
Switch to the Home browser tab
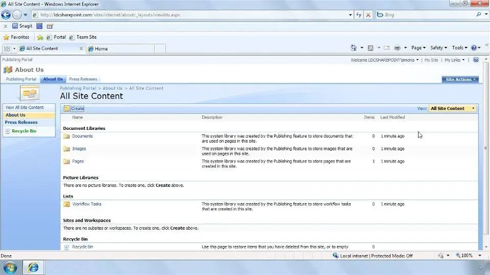click(120, 49)
